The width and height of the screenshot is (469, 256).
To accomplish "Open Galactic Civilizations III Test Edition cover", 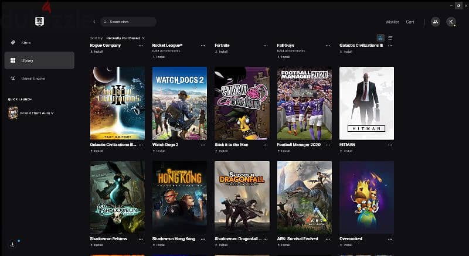I will tap(117, 103).
